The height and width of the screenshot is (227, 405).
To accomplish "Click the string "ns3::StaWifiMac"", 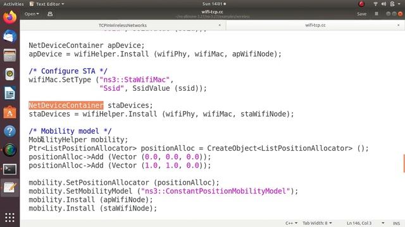I will [135, 79].
